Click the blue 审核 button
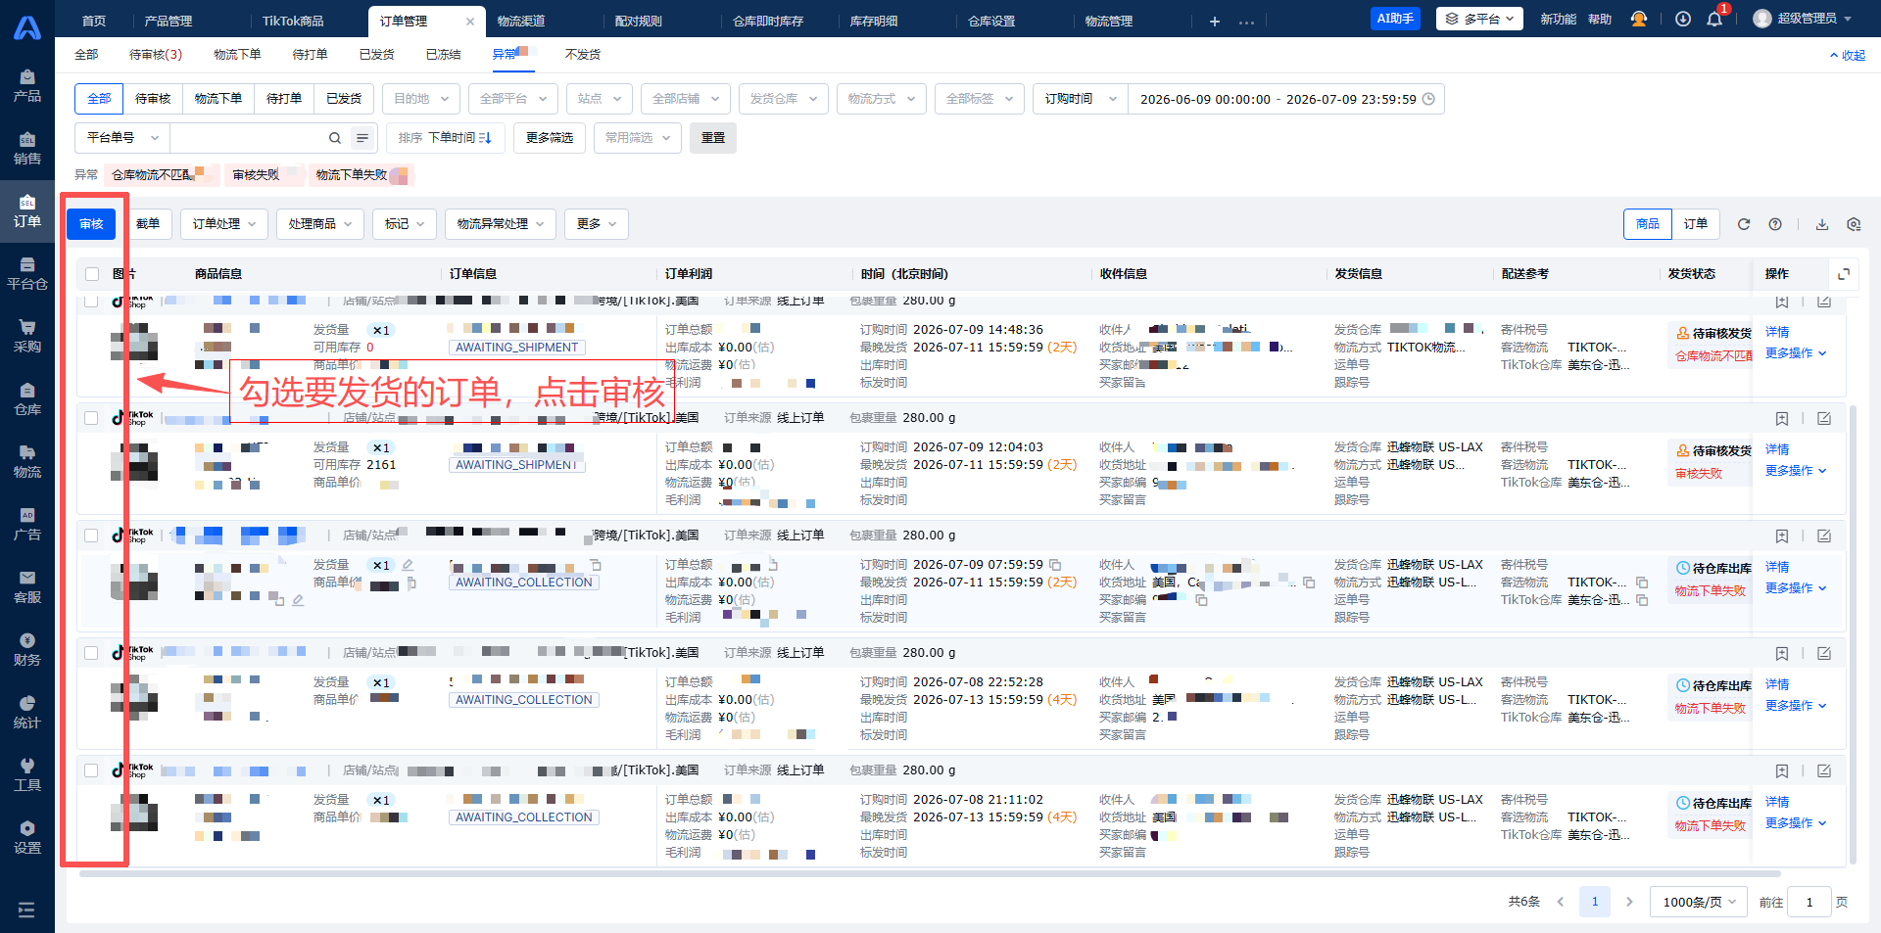This screenshot has height=933, width=1881. [x=91, y=224]
